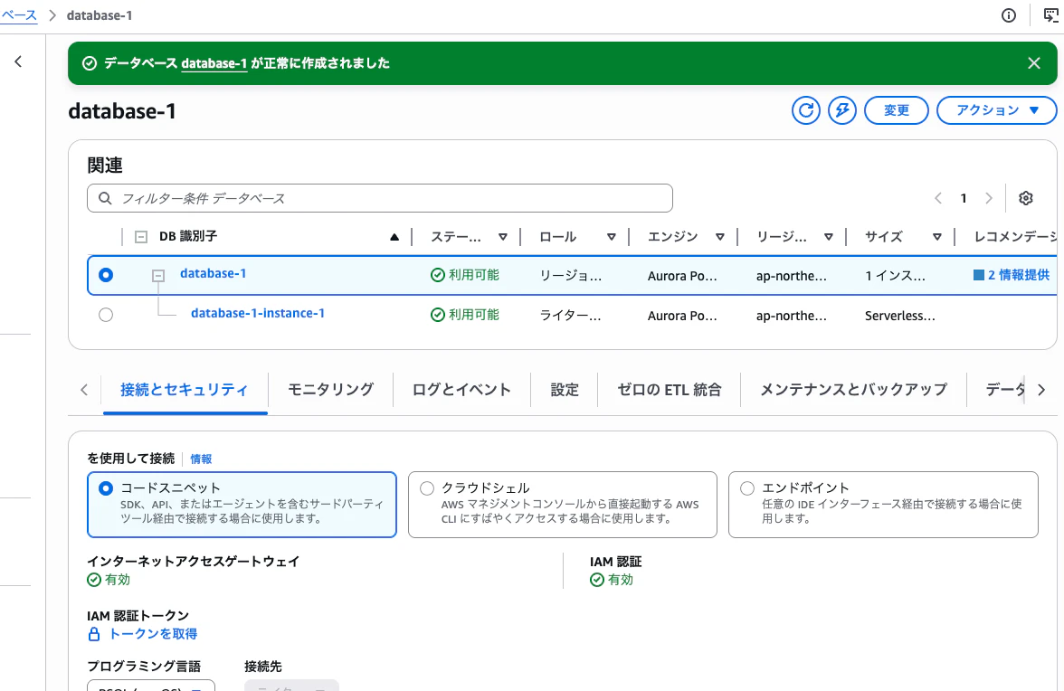Image resolution: width=1064 pixels, height=691 pixels.
Task: Click the recommendation icon beside 2 情報提供
Action: [x=979, y=275]
